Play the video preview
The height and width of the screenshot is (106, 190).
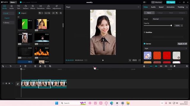pos(103,60)
